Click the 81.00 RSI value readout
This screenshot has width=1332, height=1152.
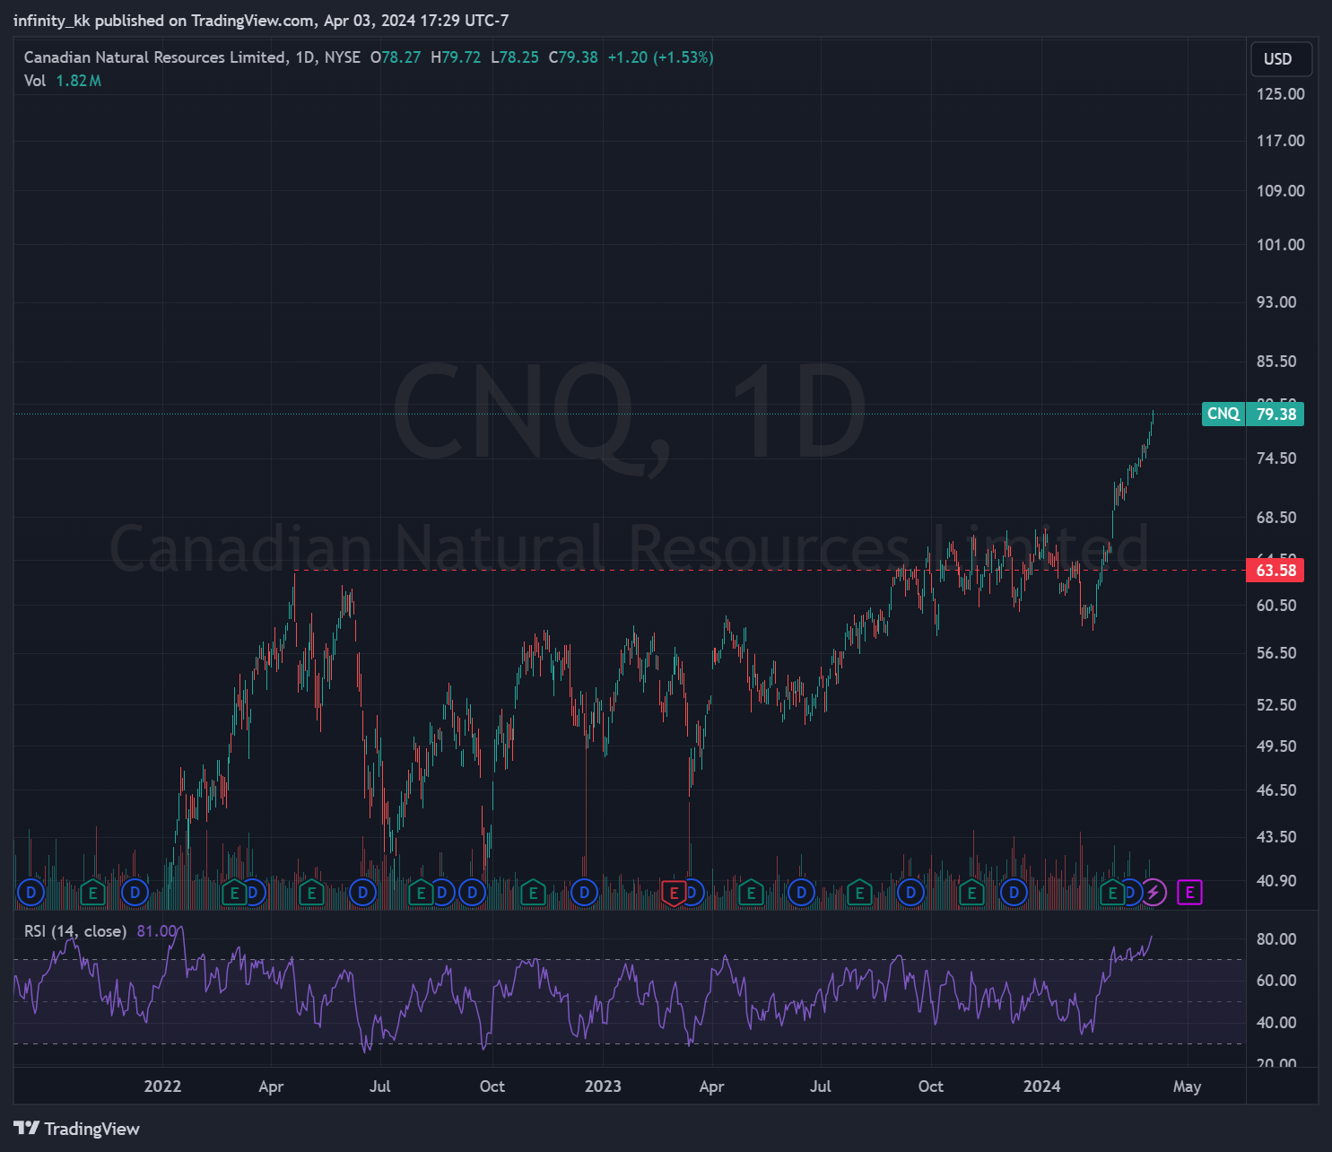(157, 931)
